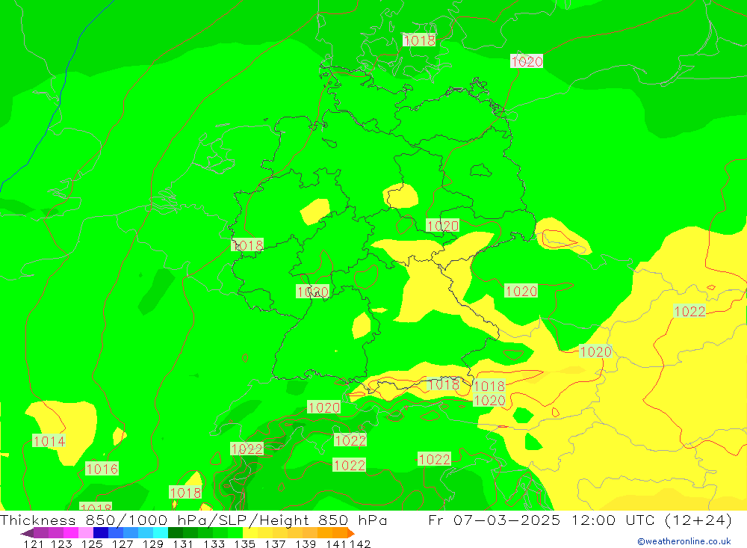
Task: Click the legend value 142
Action: (x=360, y=544)
